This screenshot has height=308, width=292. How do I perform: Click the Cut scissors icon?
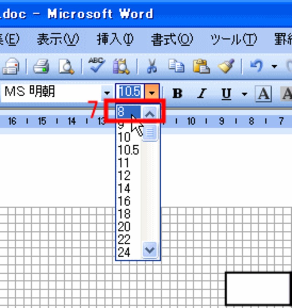coord(152,66)
